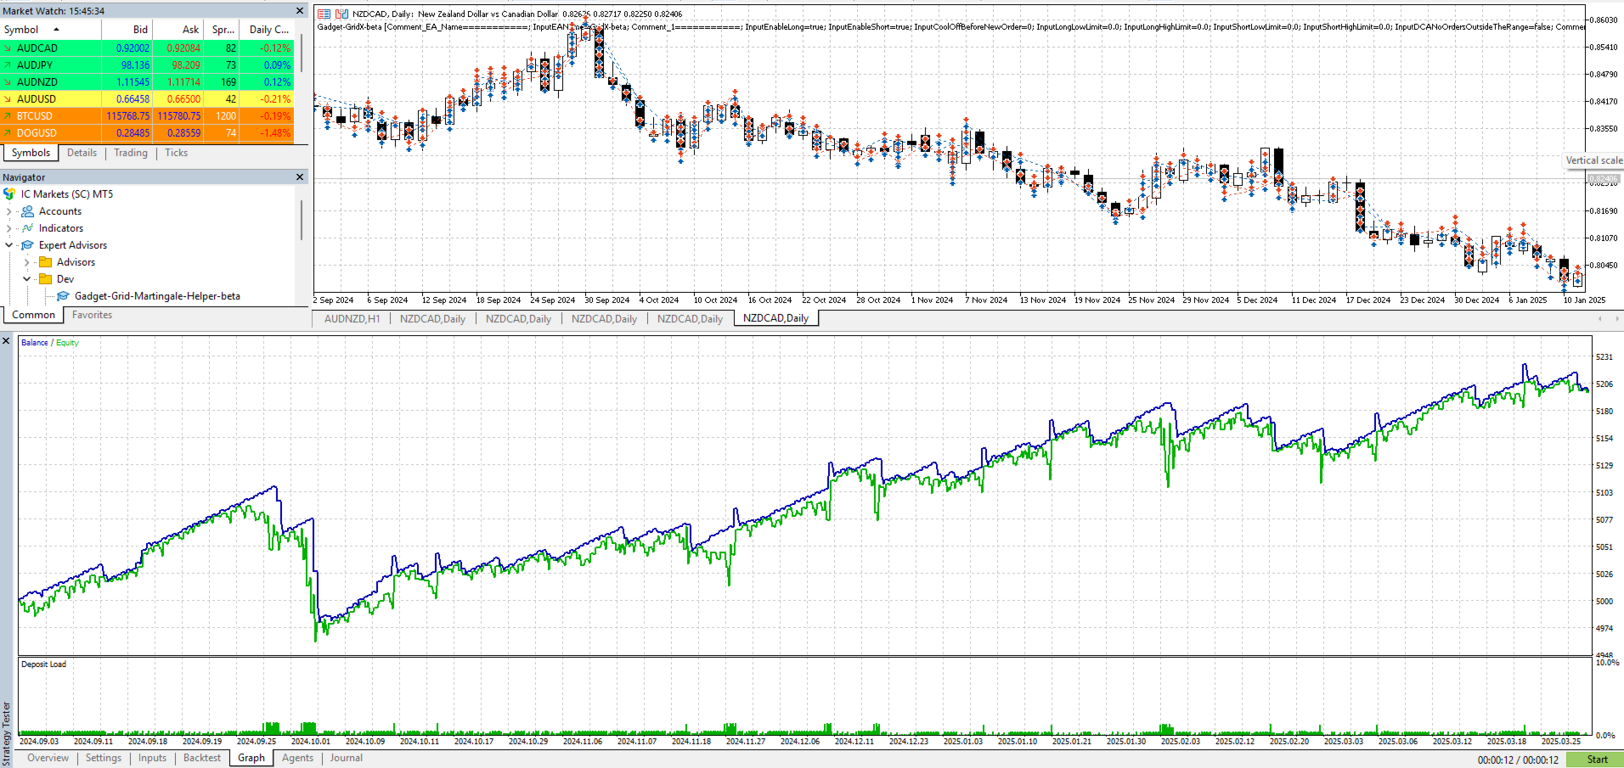
Task: Click the down-arrow icon beside AUDNZD
Action: (8, 82)
